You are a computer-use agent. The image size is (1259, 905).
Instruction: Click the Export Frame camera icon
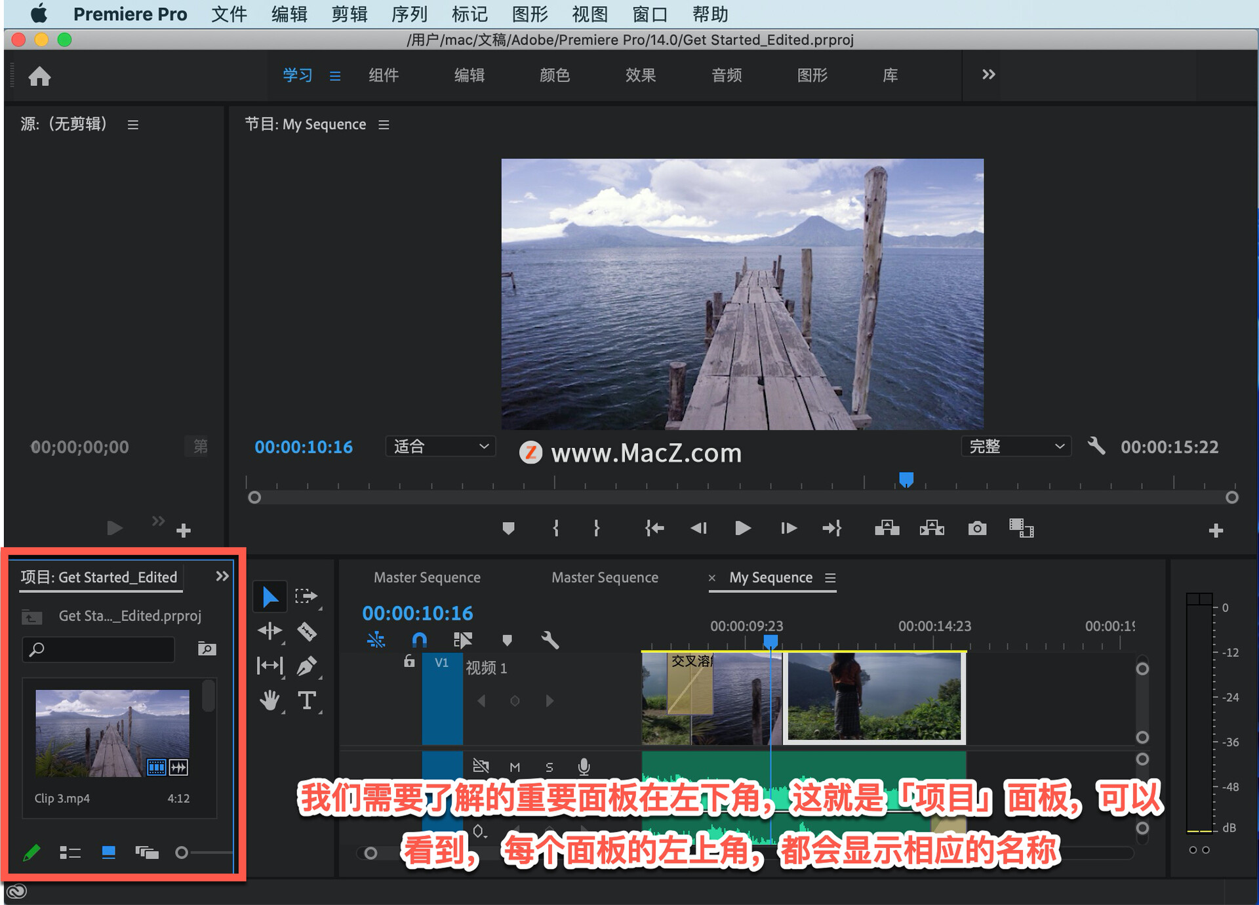[976, 529]
